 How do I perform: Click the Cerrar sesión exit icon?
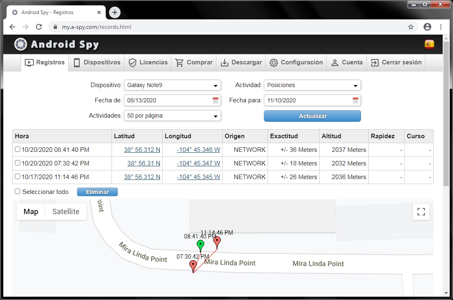(375, 63)
